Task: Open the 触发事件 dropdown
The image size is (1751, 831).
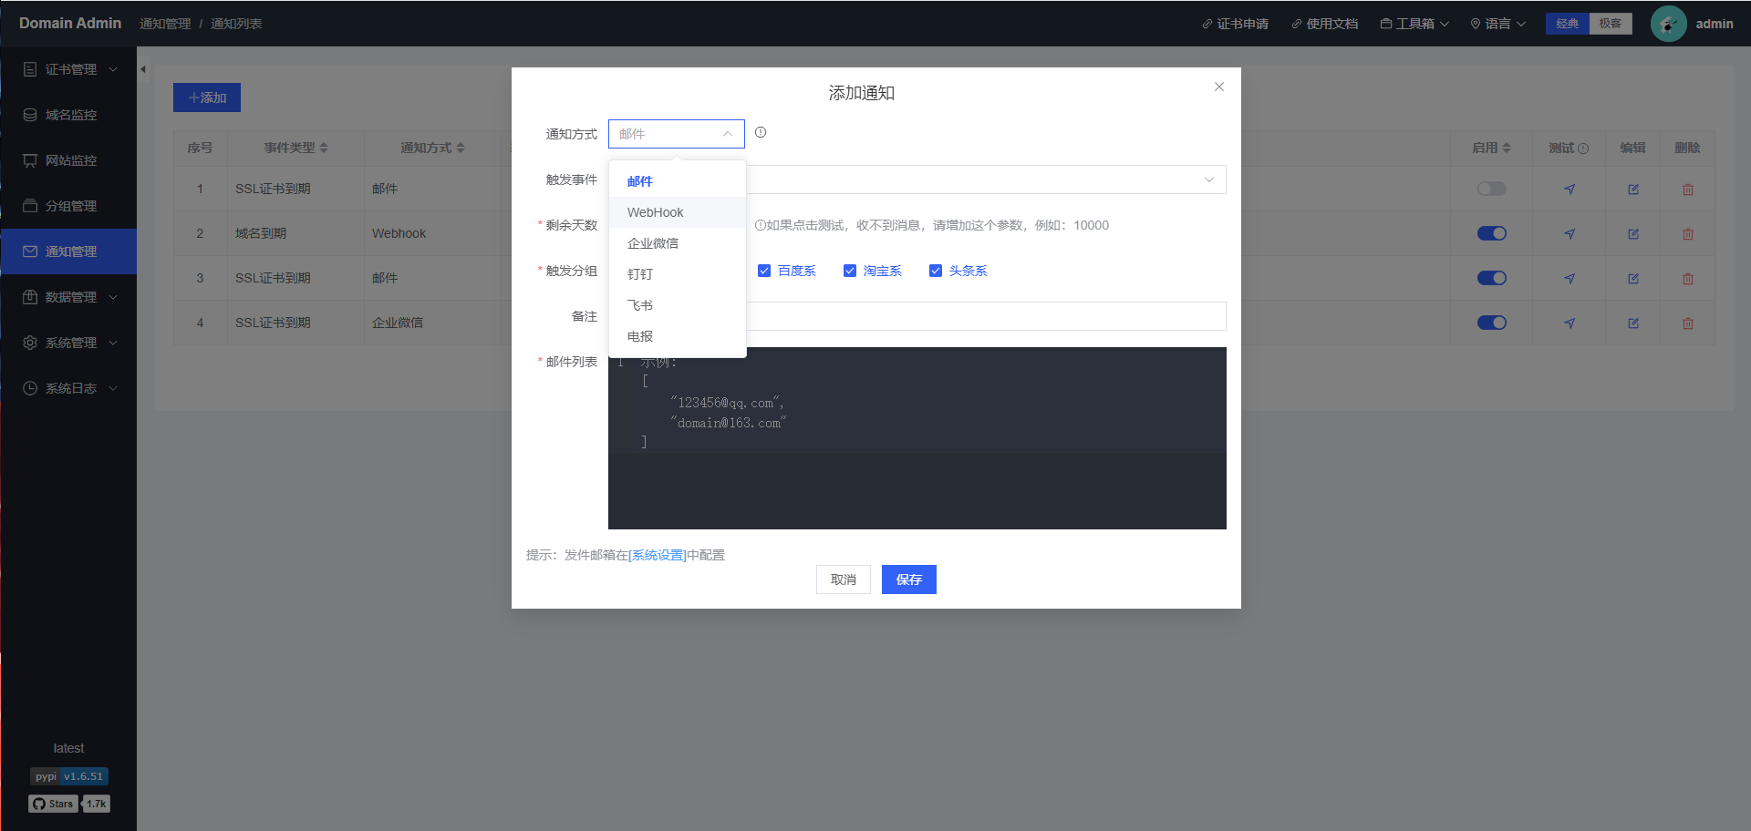Action: point(985,180)
